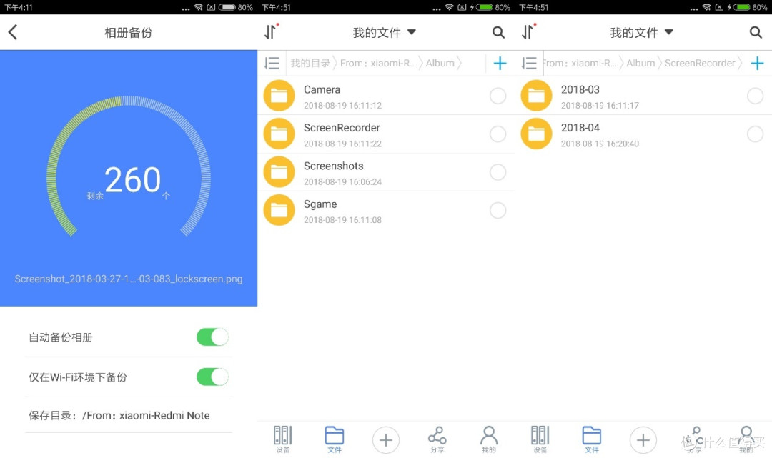Open the Camera folder icon
The image size is (772, 458).
(x=279, y=96)
